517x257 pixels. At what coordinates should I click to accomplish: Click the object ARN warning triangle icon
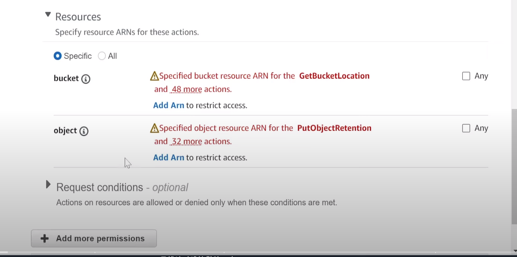coord(155,128)
